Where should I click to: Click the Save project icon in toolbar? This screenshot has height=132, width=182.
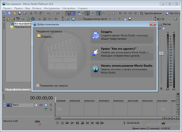[19, 13]
